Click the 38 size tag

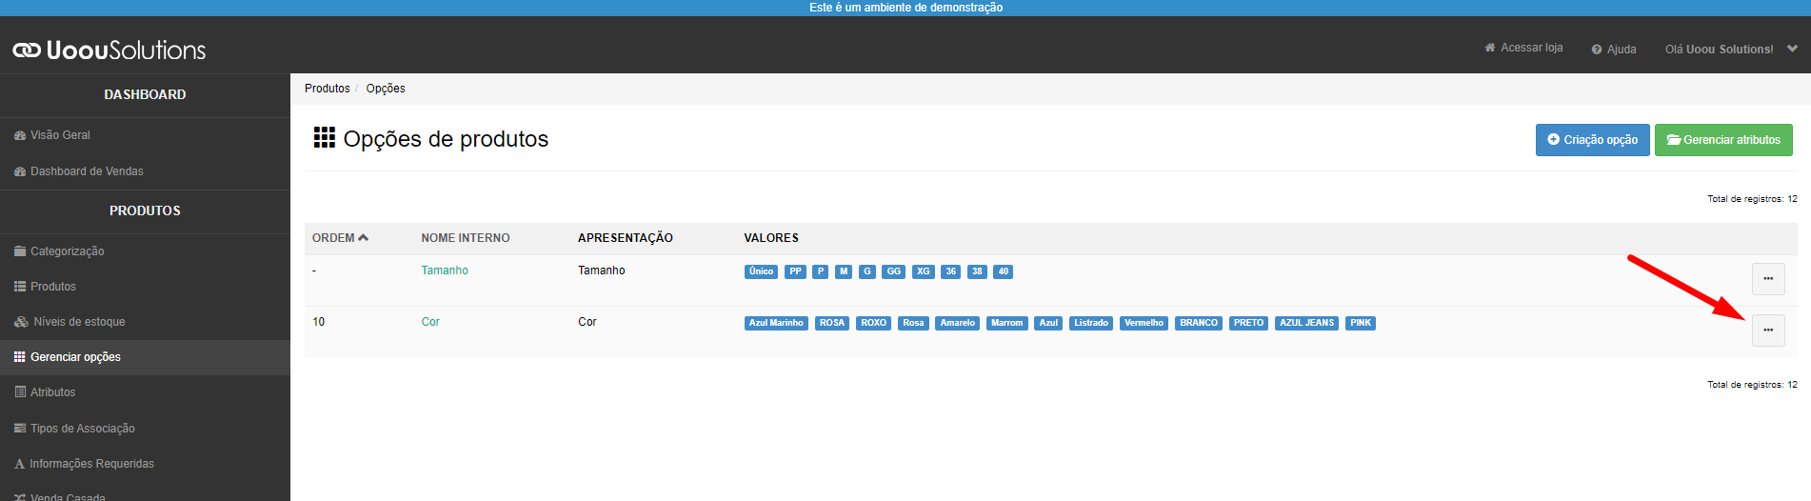(977, 271)
